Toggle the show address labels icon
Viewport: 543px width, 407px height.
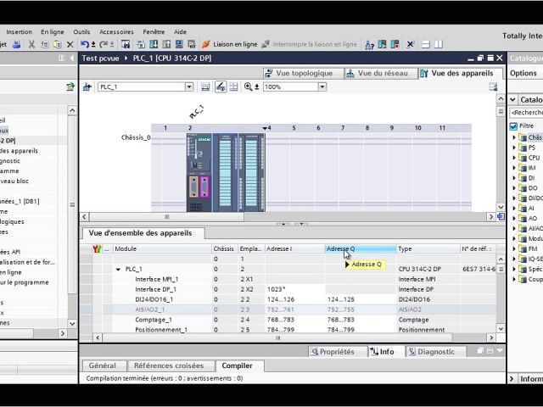[x=221, y=86]
